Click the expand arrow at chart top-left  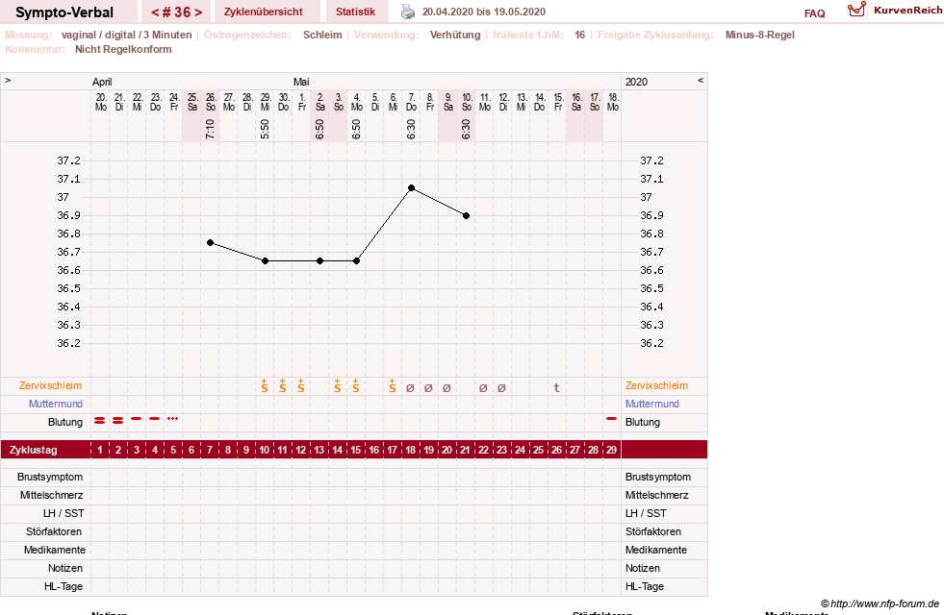coord(8,80)
